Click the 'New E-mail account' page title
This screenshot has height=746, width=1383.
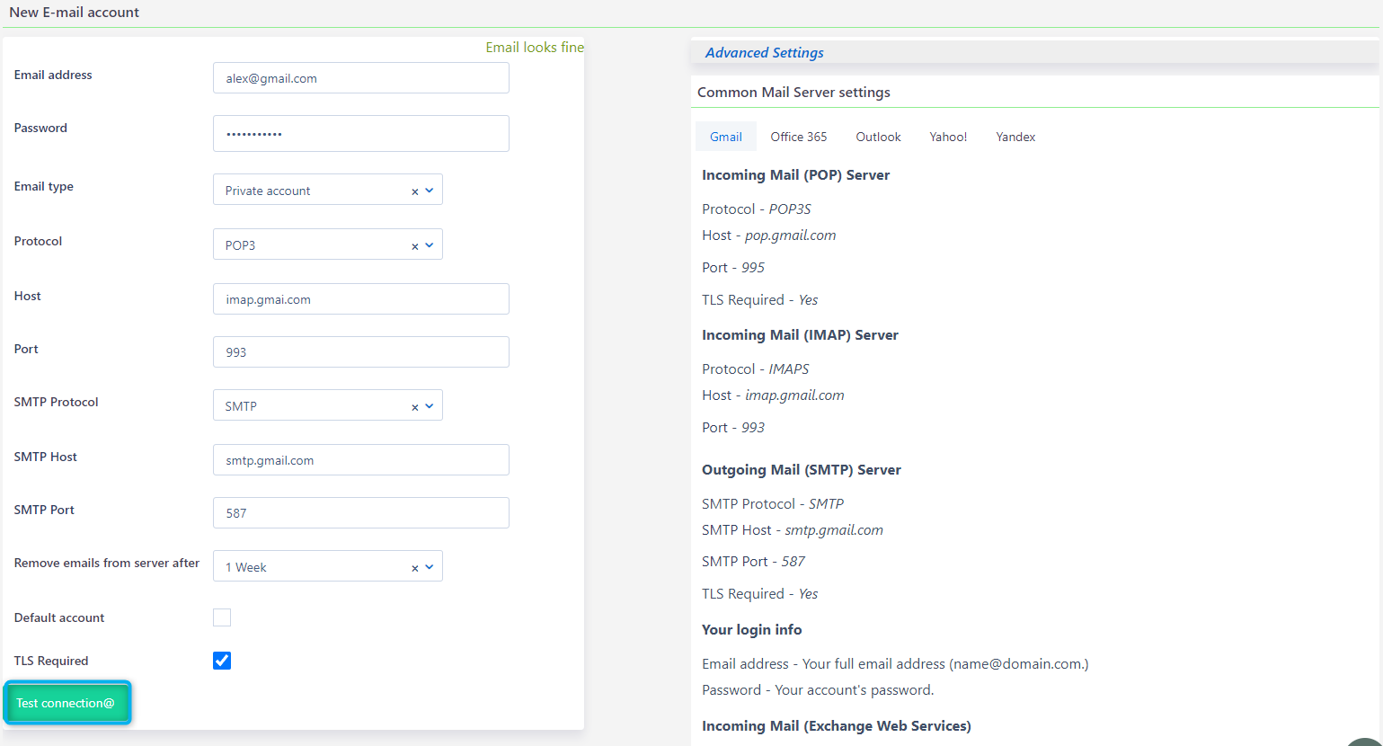point(75,13)
